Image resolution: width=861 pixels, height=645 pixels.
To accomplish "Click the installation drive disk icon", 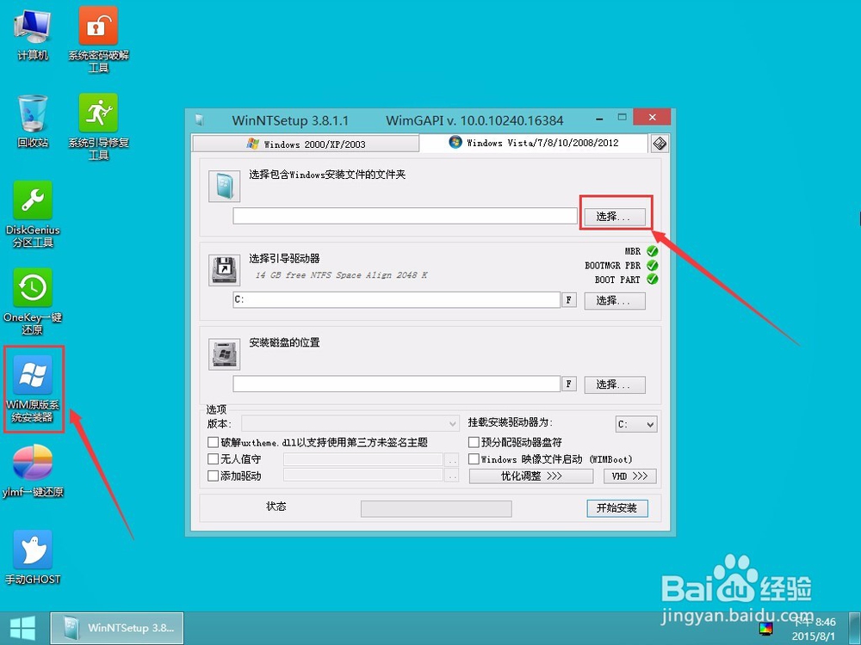I will click(224, 353).
